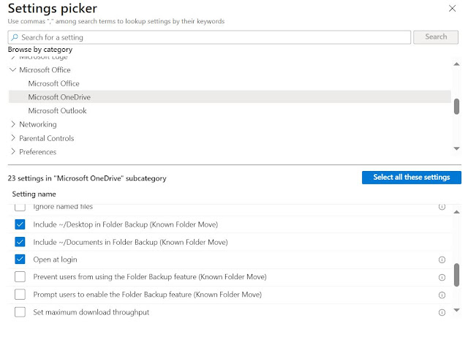Image resolution: width=468 pixels, height=337 pixels.
Task: Show info for Prompt users Folder Backup
Action: tap(442, 295)
